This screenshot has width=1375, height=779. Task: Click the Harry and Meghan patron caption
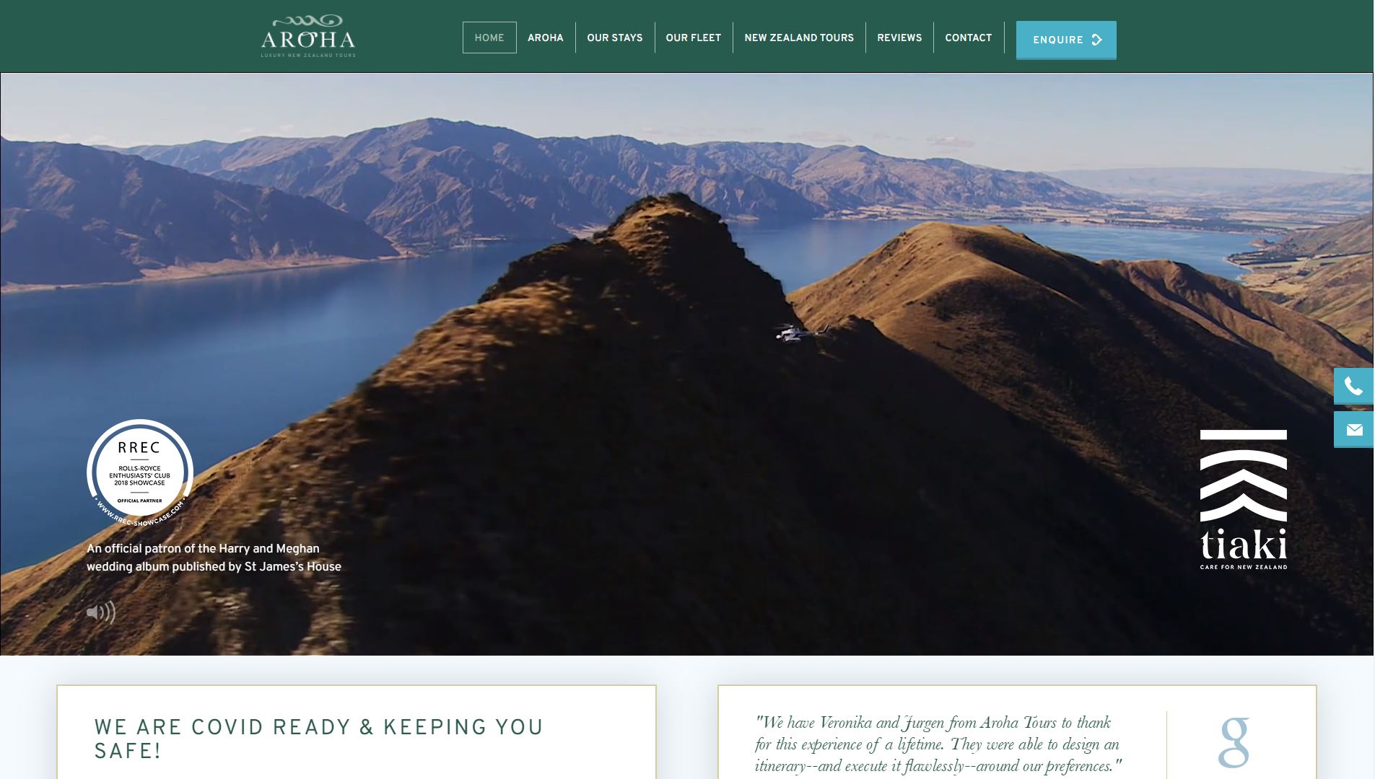[x=214, y=558]
